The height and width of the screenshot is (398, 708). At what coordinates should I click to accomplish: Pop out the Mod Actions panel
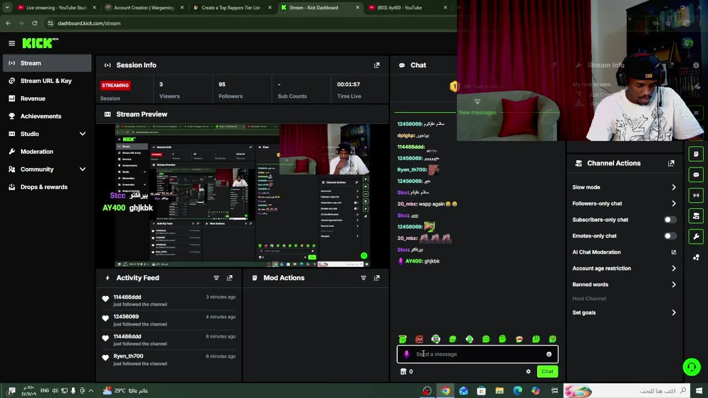point(377,278)
